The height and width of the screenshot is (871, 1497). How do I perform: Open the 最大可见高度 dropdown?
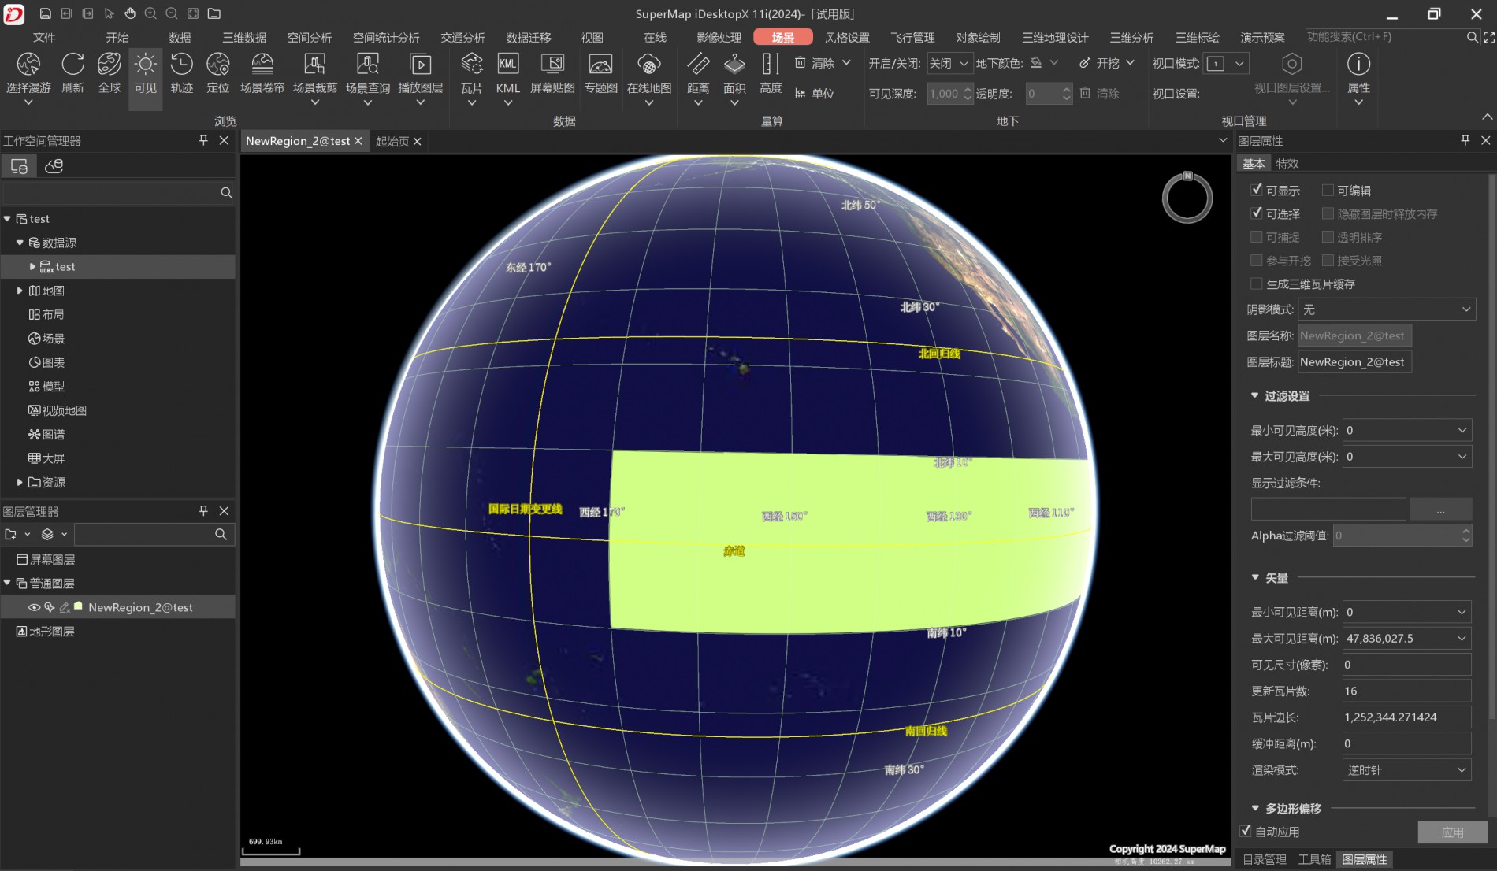click(1407, 457)
